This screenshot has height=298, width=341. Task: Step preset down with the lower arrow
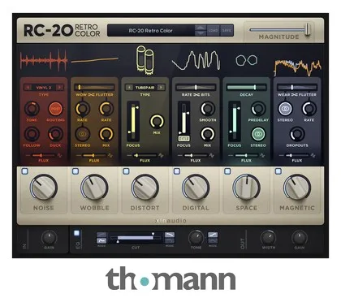200,33
